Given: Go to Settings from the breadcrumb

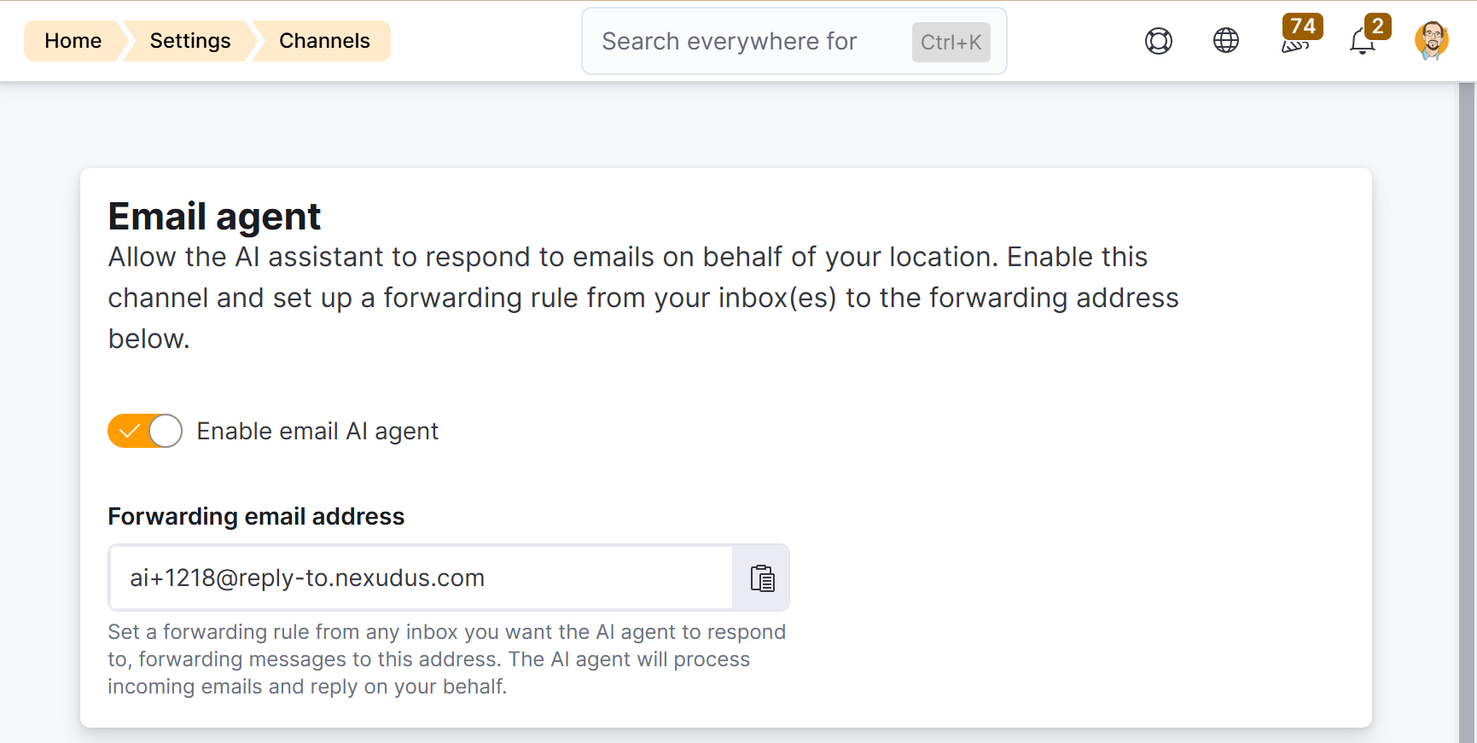Looking at the screenshot, I should (189, 40).
